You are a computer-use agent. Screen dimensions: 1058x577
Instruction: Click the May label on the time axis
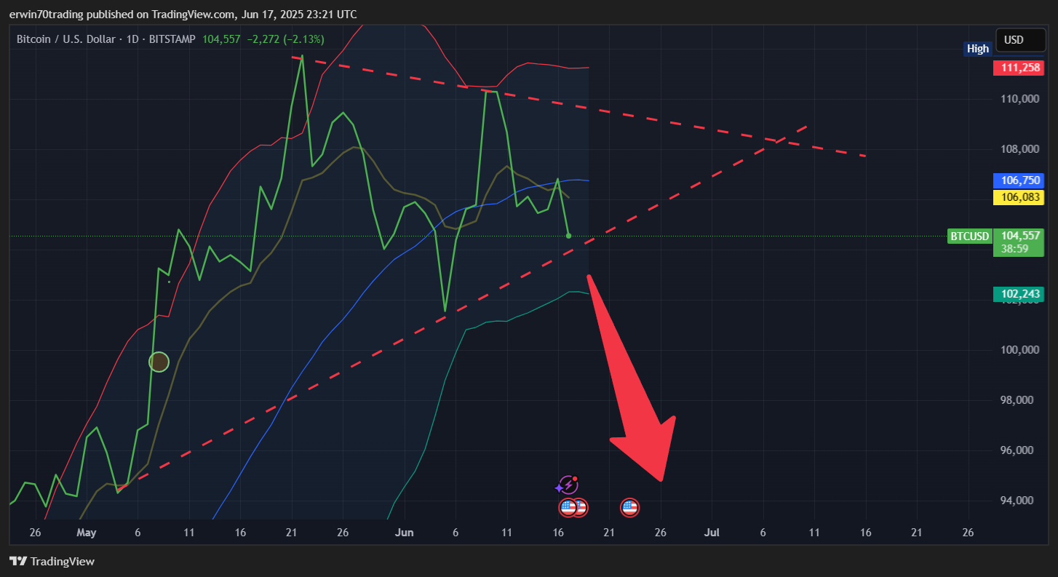point(86,533)
